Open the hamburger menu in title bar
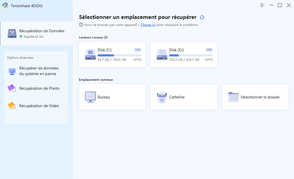Viewport: 294px width, 179px height. (262, 5)
